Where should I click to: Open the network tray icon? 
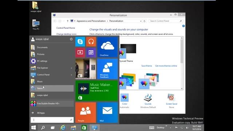coord(182,128)
